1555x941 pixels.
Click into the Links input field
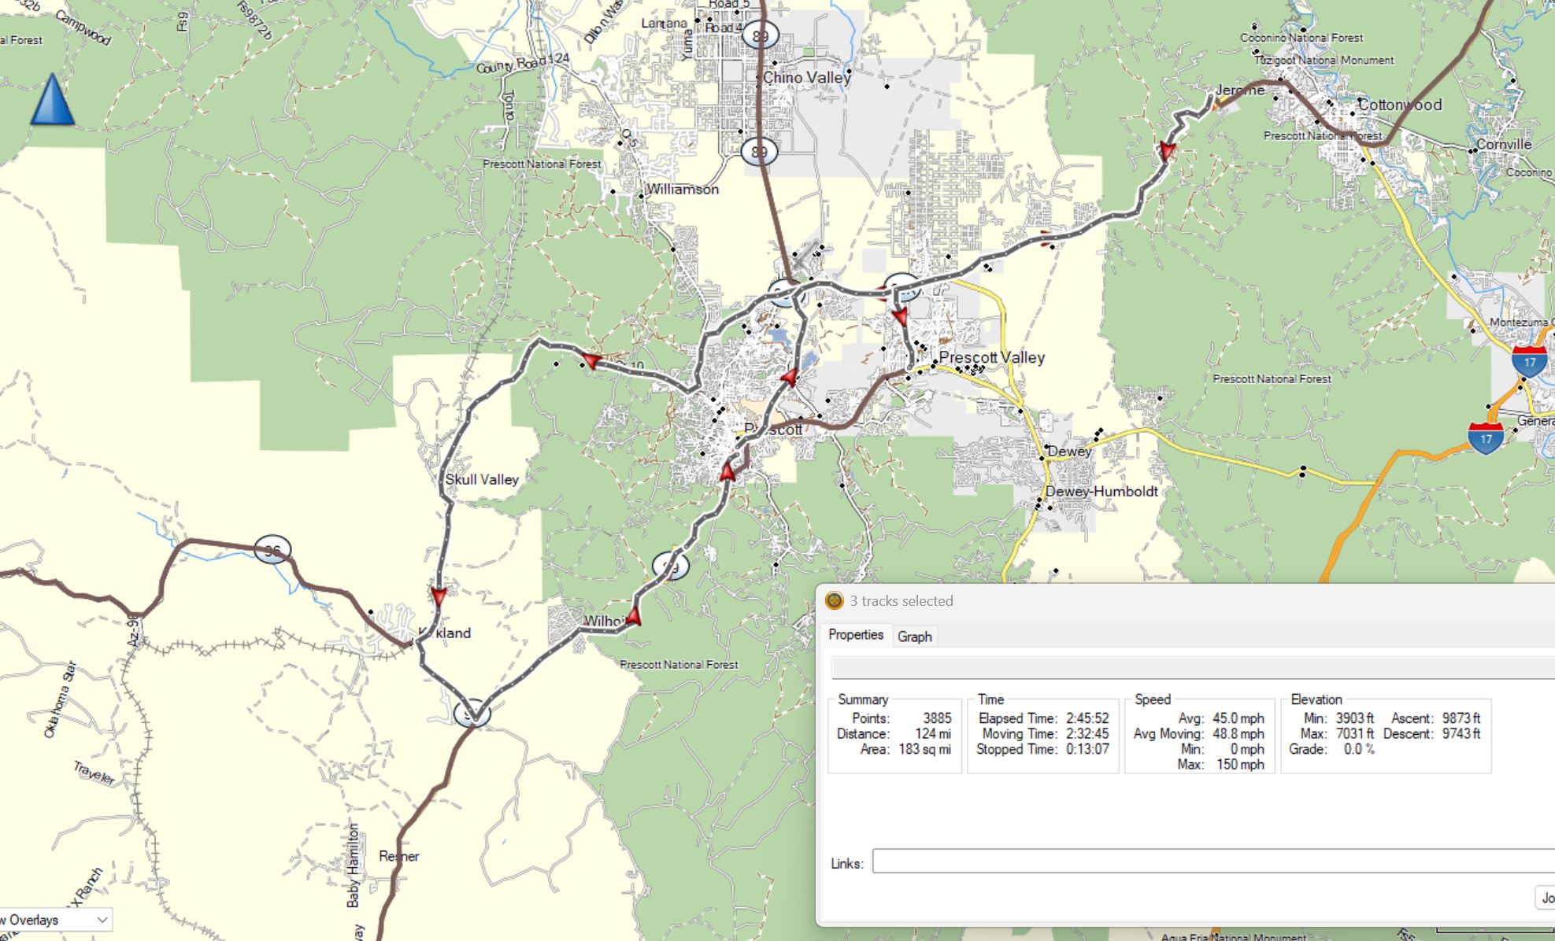[1213, 862]
